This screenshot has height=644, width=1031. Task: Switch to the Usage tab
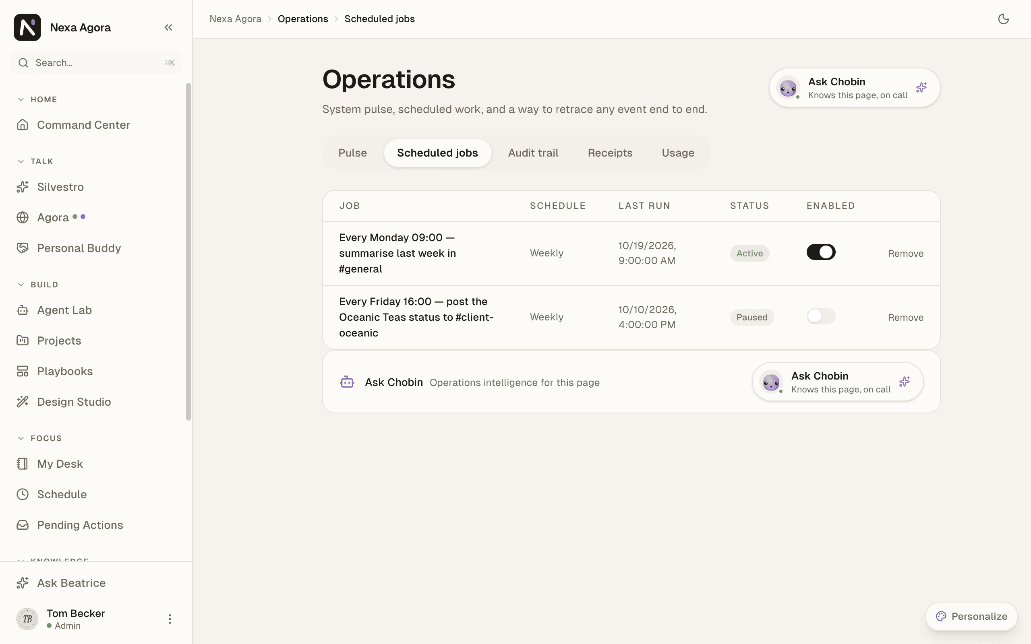tap(678, 153)
